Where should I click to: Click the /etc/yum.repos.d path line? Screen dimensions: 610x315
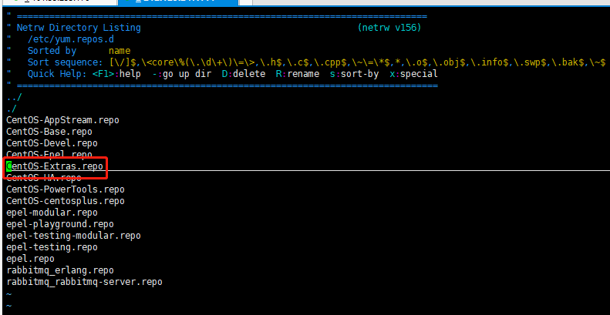(x=71, y=39)
